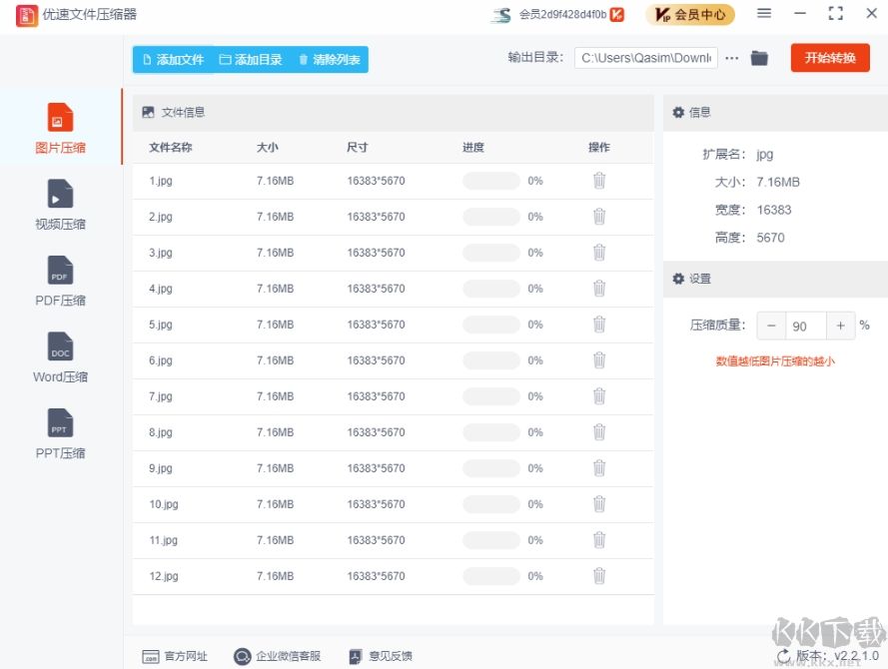Image resolution: width=888 pixels, height=669 pixels.
Task: Visit the 官方网址 official website link
Action: 178,656
